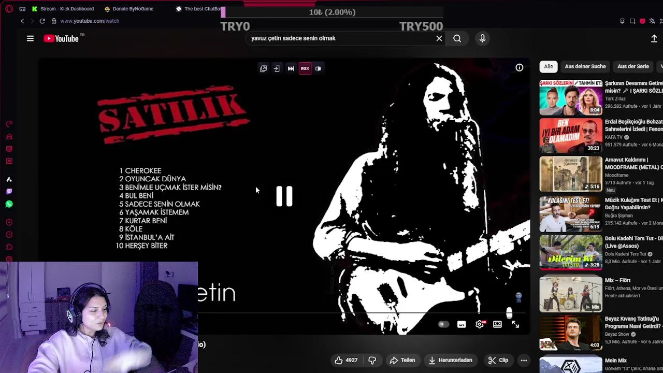This screenshot has height=373, width=663.
Task: Open the YouTube guide hamburger menu
Action: coord(30,38)
